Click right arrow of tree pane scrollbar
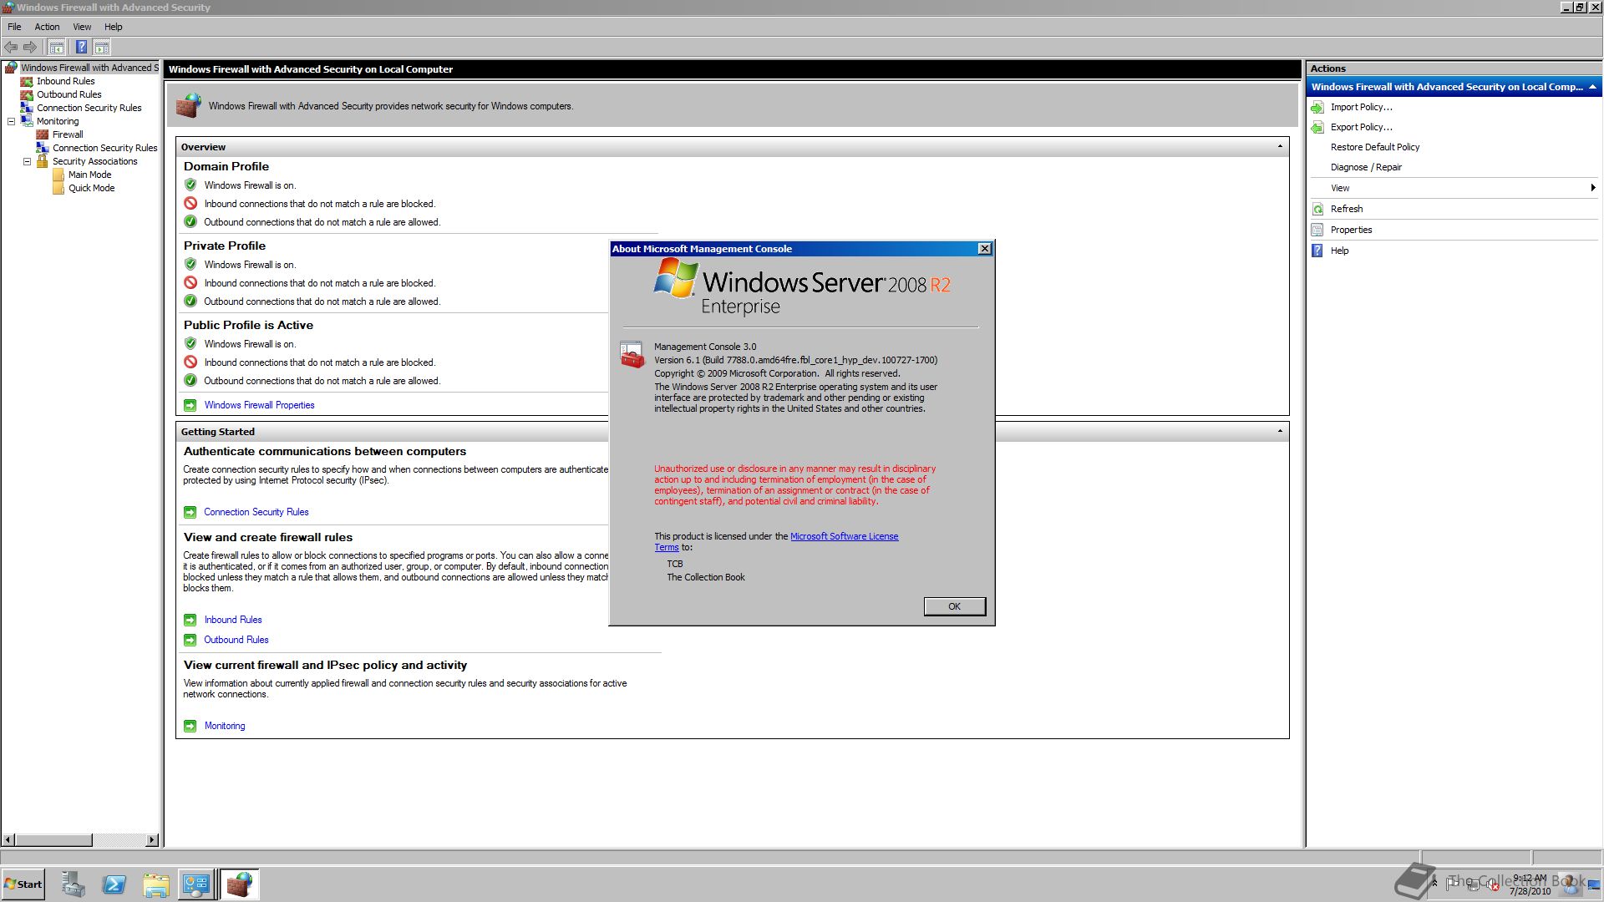Screen dimensions: 1604x902 click(152, 839)
